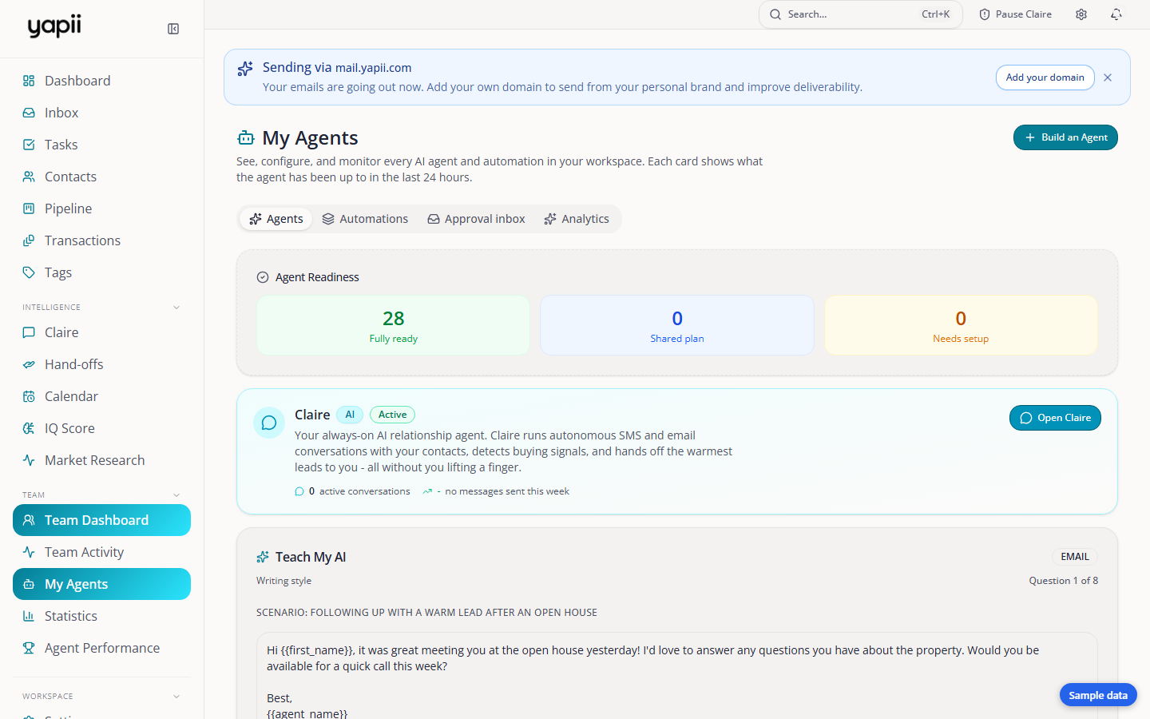Click the EMAIL badge on Teach My AI

1075,557
